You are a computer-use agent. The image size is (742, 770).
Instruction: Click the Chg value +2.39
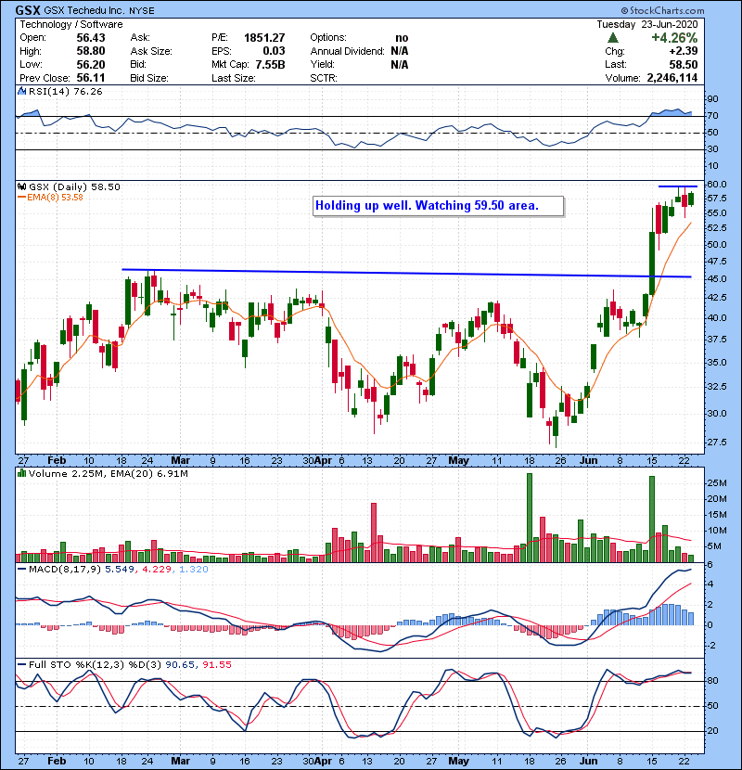[x=683, y=51]
